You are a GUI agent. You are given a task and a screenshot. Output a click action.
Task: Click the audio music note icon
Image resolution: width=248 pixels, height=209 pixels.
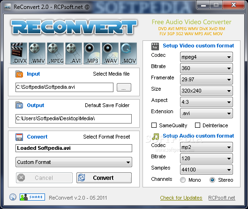click(156, 137)
